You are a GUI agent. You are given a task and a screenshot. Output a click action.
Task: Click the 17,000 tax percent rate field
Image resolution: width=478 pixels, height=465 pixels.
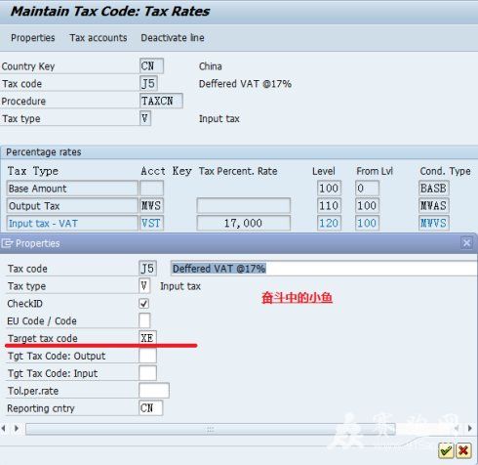point(243,223)
